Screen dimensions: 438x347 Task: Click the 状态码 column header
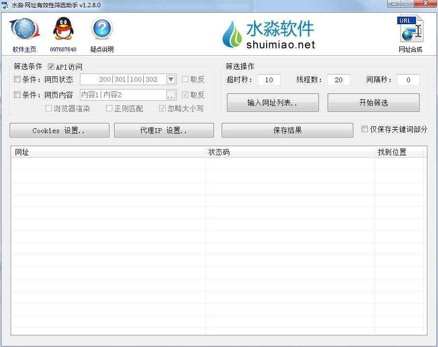[289, 152]
